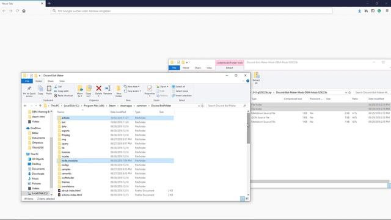This screenshot has width=391, height=220.
Task: Click the Search Discord Bot Maker field
Action: [227, 106]
